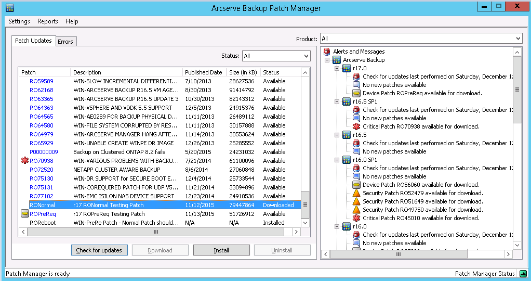Screen dimensions: 531x281
Task: Click device icon next to Device Patch ROPreReq
Action: click(x=356, y=93)
